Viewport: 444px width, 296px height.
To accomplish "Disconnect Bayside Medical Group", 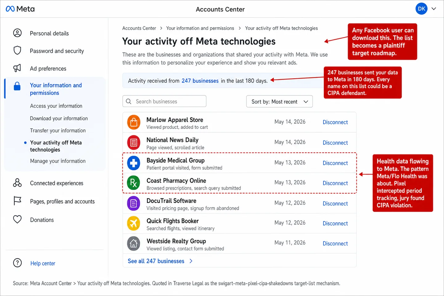I will [x=335, y=163].
